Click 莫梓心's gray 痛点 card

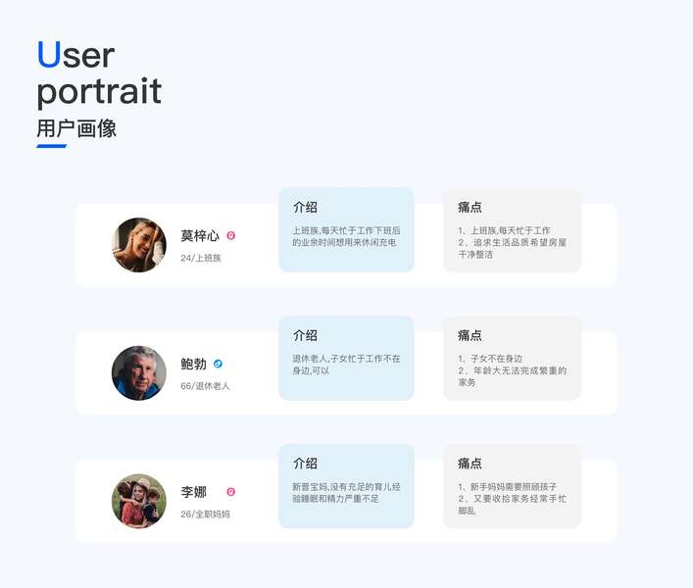pyautogui.click(x=512, y=229)
